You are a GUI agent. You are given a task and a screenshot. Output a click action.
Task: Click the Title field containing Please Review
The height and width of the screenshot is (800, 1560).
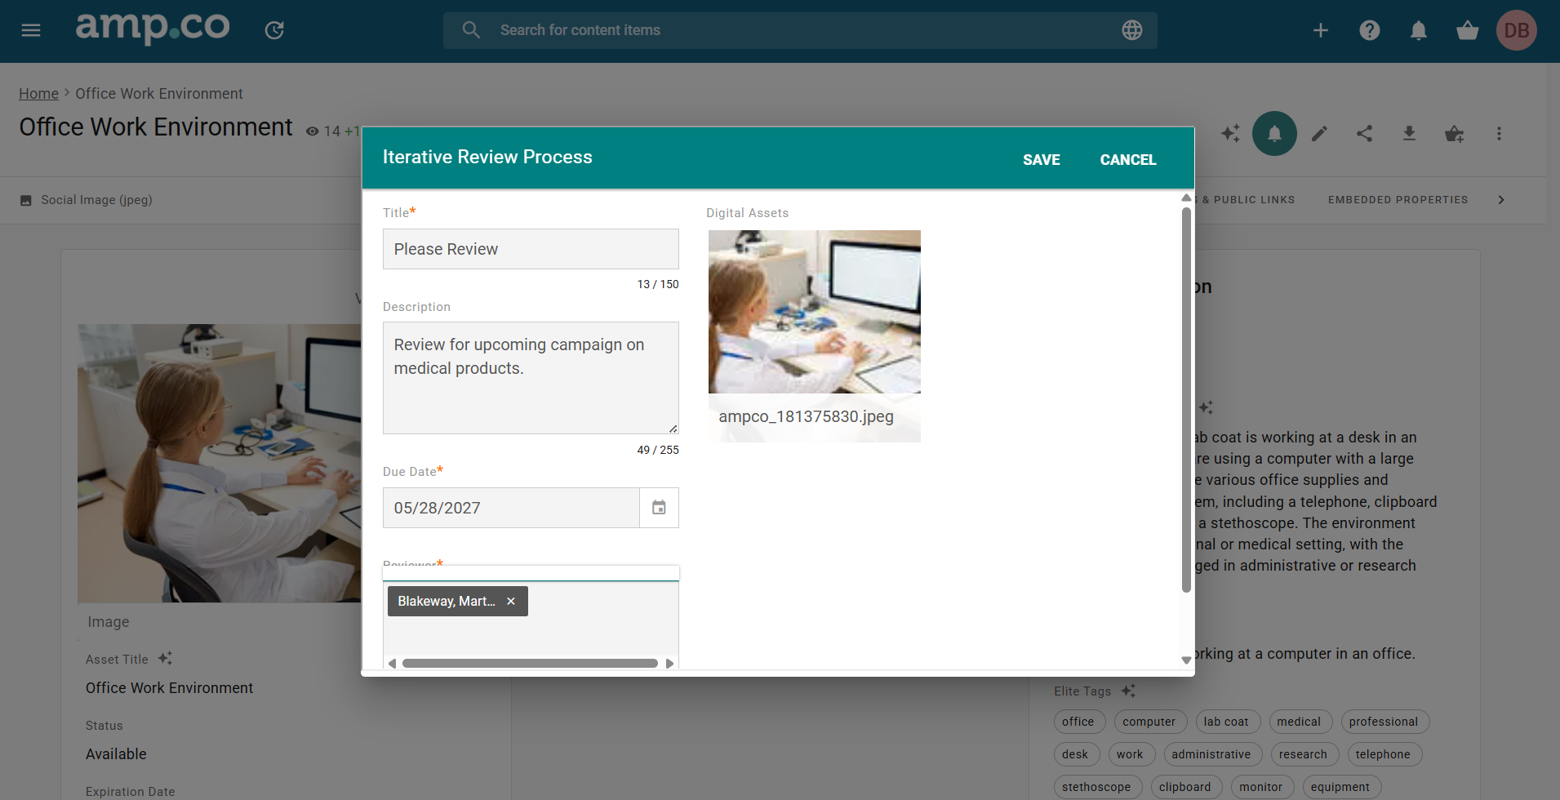[x=531, y=249]
